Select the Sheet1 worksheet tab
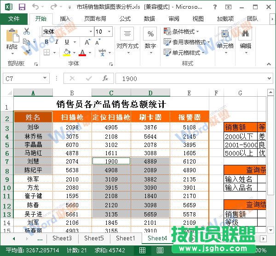This screenshot has height=256, width=276. [x=126, y=239]
